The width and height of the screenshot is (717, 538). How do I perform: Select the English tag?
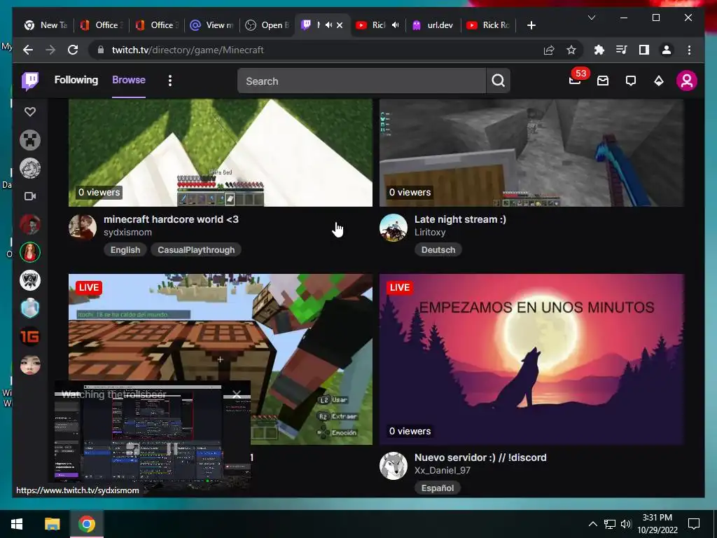(x=125, y=250)
